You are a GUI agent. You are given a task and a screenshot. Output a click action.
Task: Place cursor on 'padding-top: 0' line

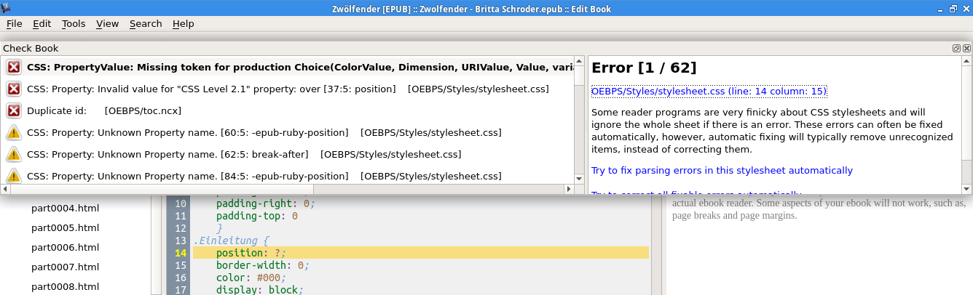point(256,216)
